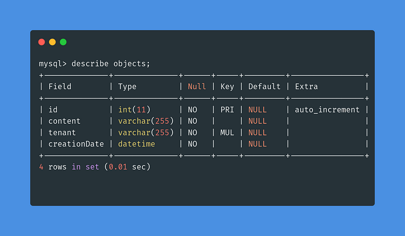Click the creationDate field name

[x=76, y=144]
